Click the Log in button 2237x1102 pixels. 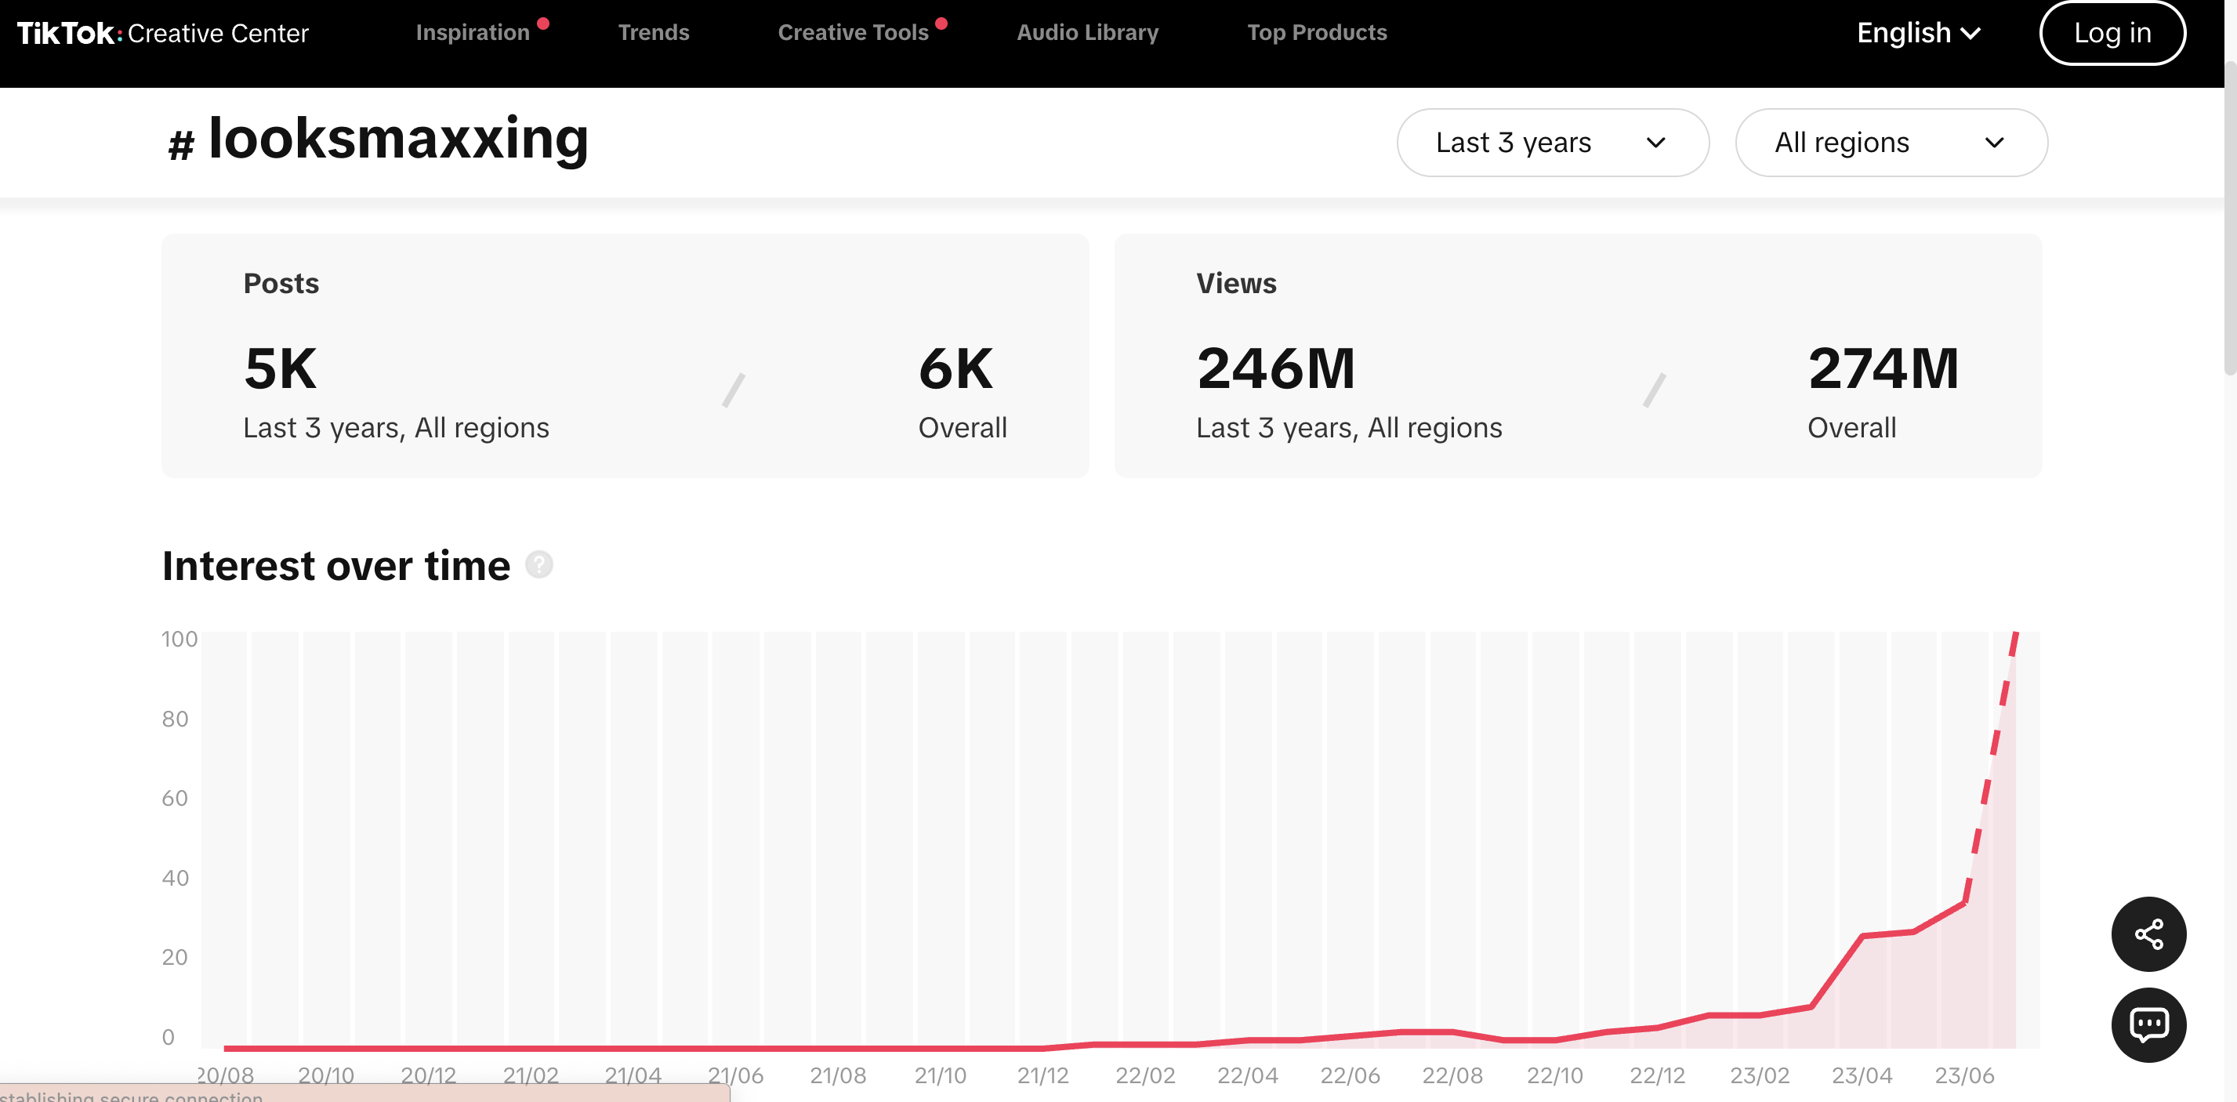point(2112,33)
